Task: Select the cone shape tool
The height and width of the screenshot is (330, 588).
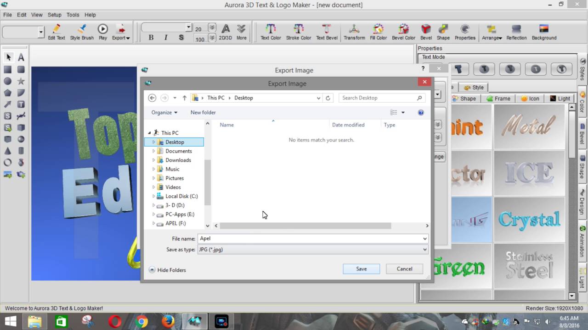Action: (x=8, y=151)
